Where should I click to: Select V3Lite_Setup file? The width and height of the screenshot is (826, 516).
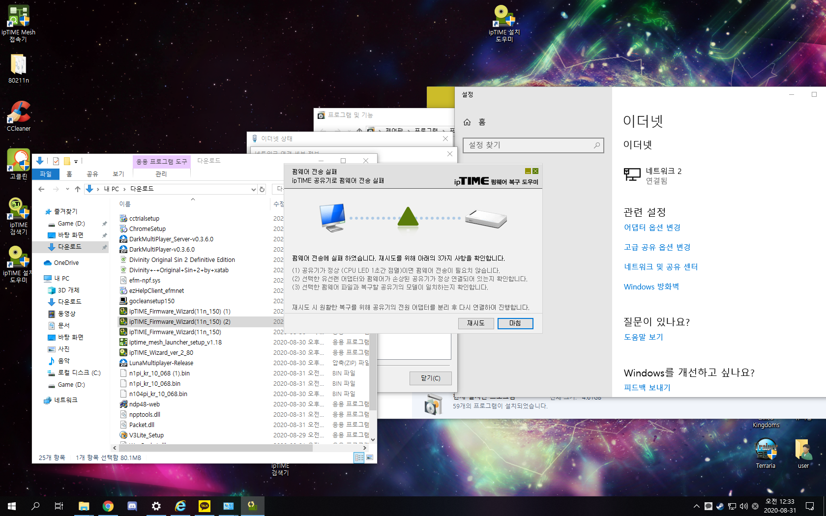click(147, 435)
